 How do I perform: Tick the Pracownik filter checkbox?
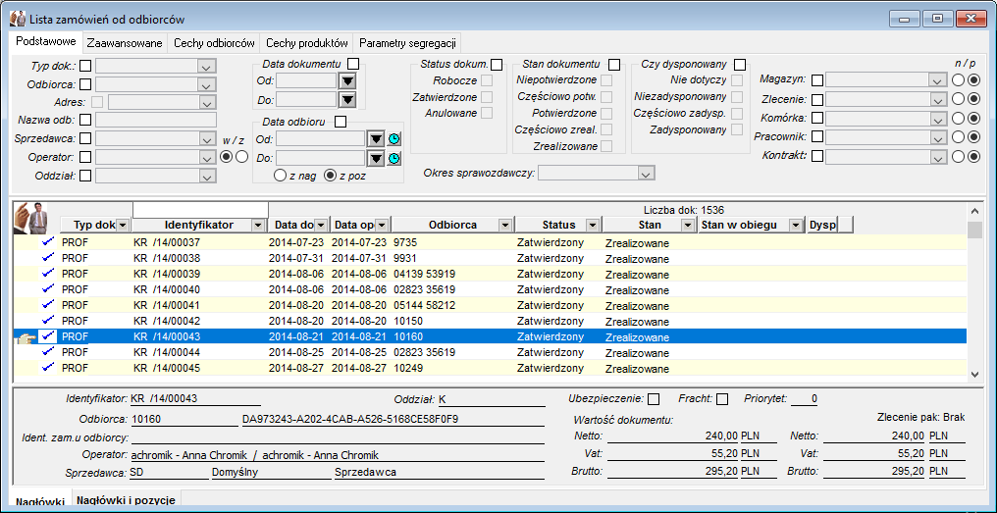817,137
